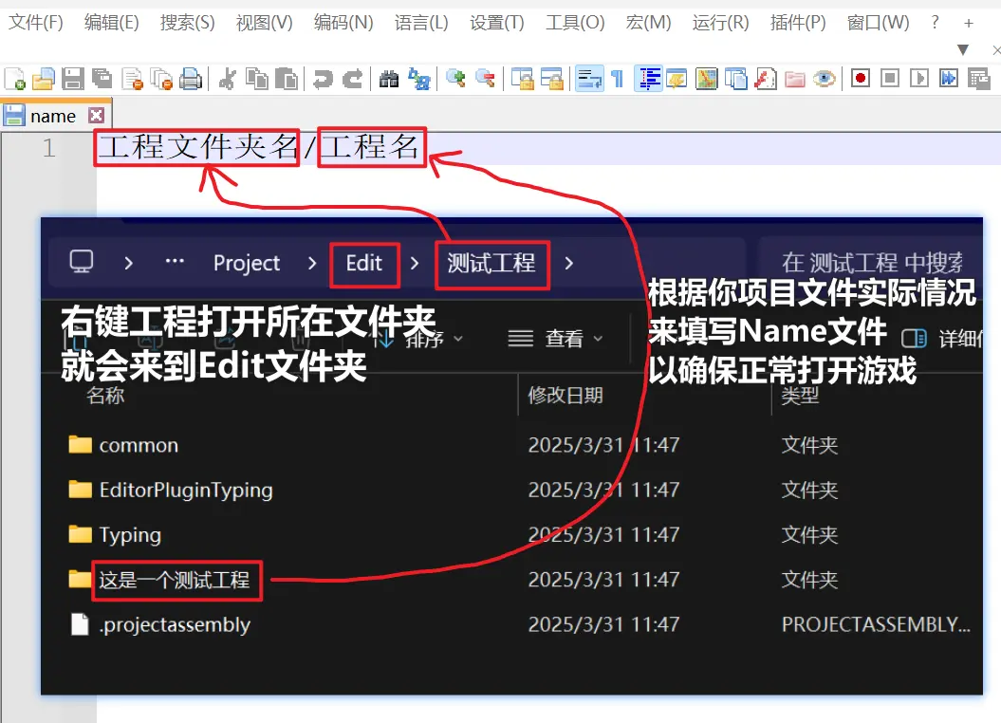Click the Play macro icon

[918, 79]
